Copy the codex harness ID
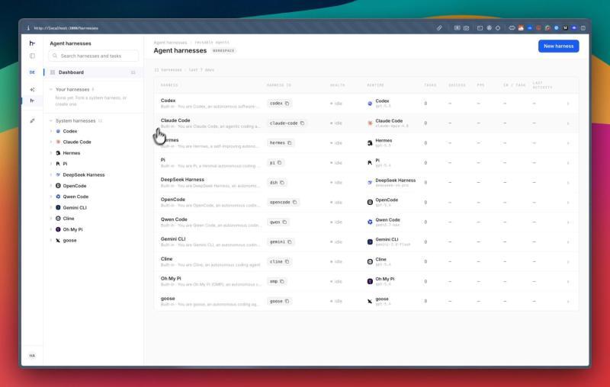The image size is (610, 387). [x=287, y=104]
